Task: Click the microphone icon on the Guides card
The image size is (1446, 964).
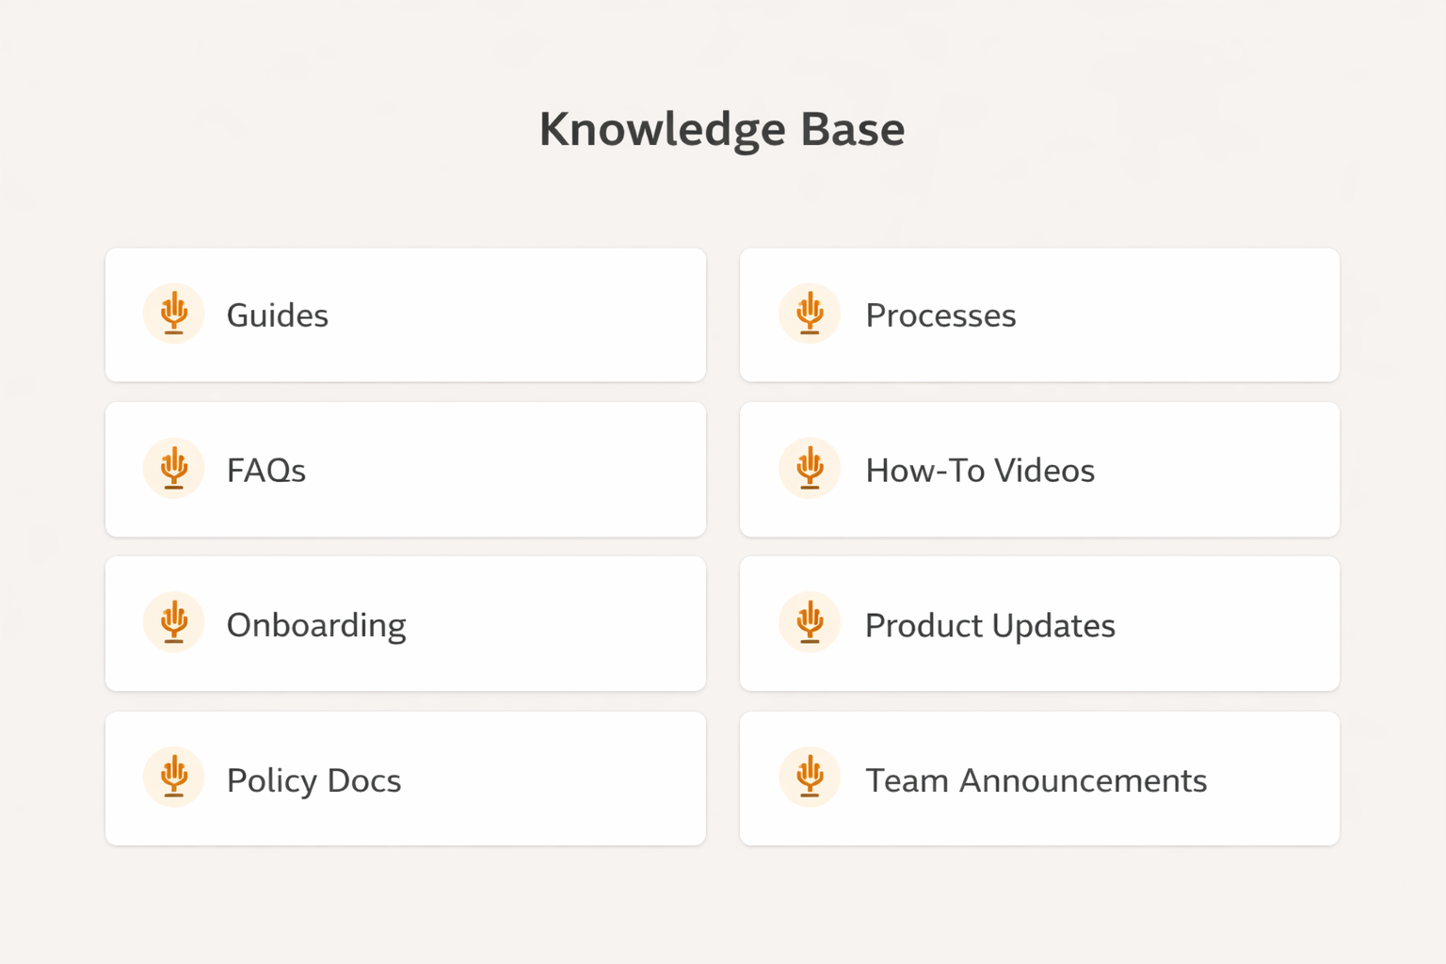Action: [x=173, y=313]
